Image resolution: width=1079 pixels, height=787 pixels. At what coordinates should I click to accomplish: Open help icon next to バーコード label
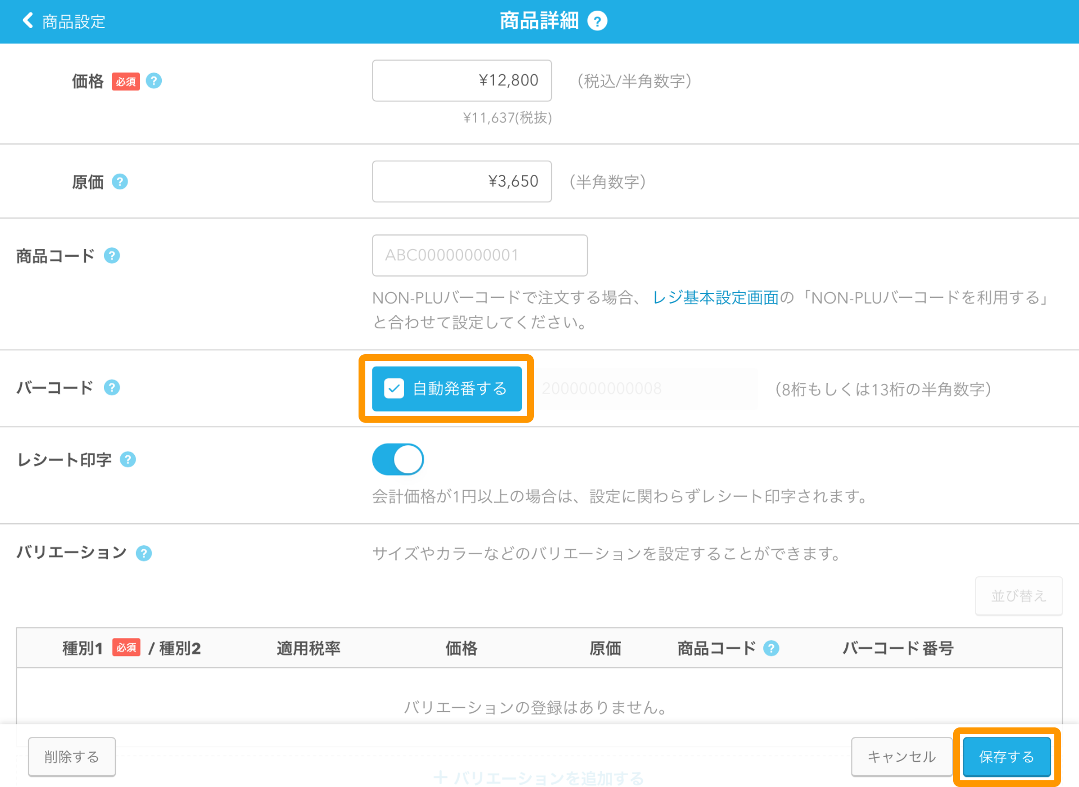click(x=112, y=387)
